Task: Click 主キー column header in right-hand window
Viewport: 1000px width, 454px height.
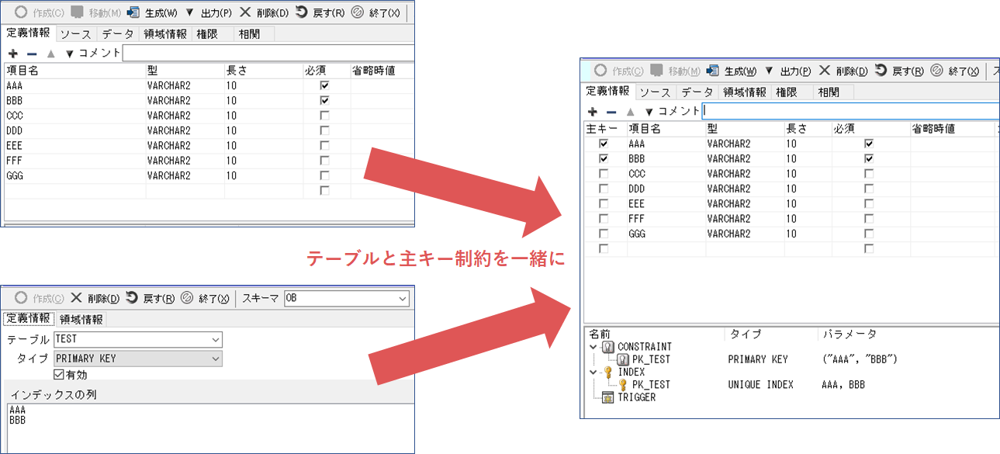Action: coord(604,129)
